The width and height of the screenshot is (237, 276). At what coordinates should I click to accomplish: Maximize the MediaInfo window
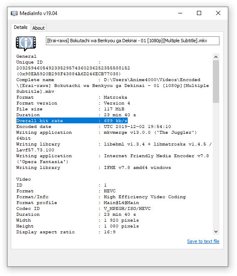coord(199,13)
